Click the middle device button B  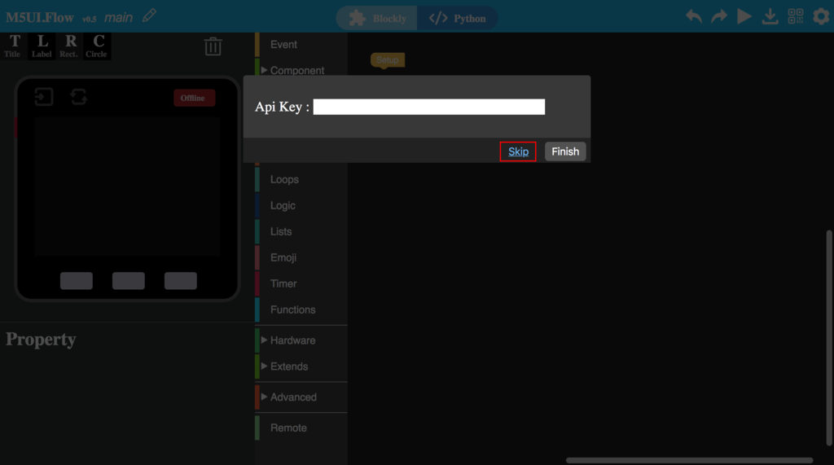[x=128, y=281]
